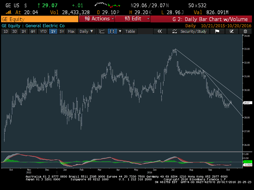Click the GE US ticker label
The height and width of the screenshot is (190, 254).
[x=12, y=6]
